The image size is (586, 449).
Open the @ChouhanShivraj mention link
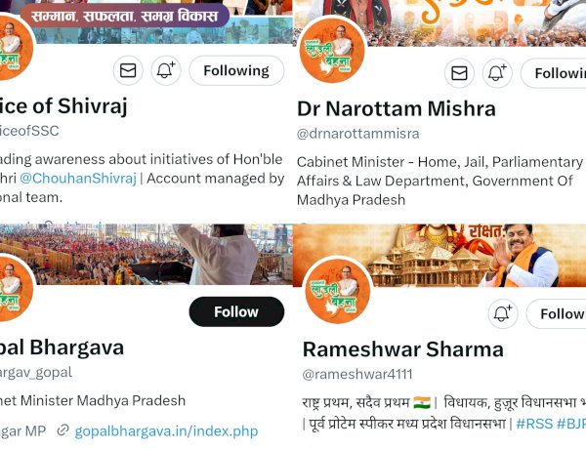(x=78, y=179)
